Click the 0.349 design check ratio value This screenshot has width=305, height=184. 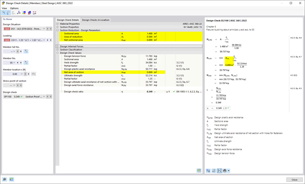pyautogui.click(x=150, y=92)
